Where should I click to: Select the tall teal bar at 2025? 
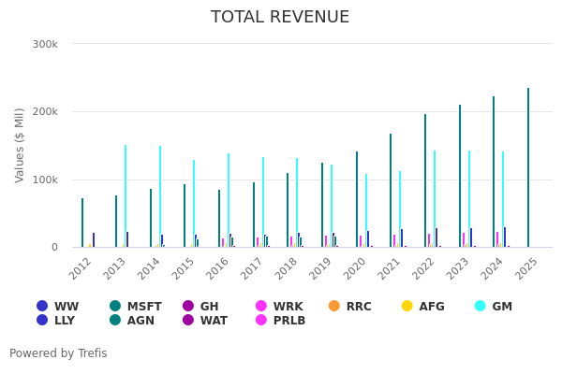[528, 168]
